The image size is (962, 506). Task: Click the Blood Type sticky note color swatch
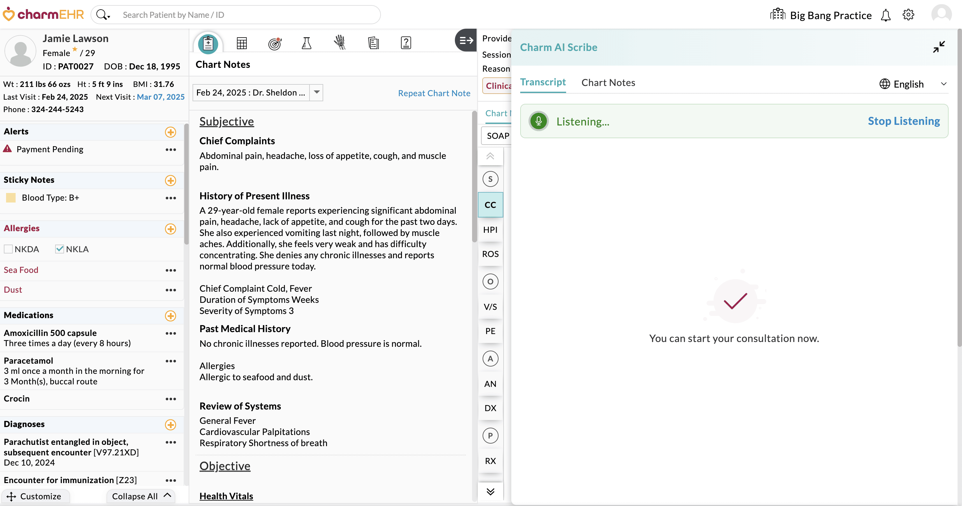(11, 198)
